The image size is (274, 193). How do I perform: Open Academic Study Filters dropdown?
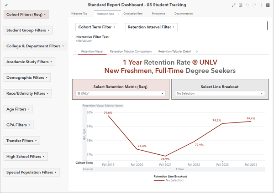[29, 62]
